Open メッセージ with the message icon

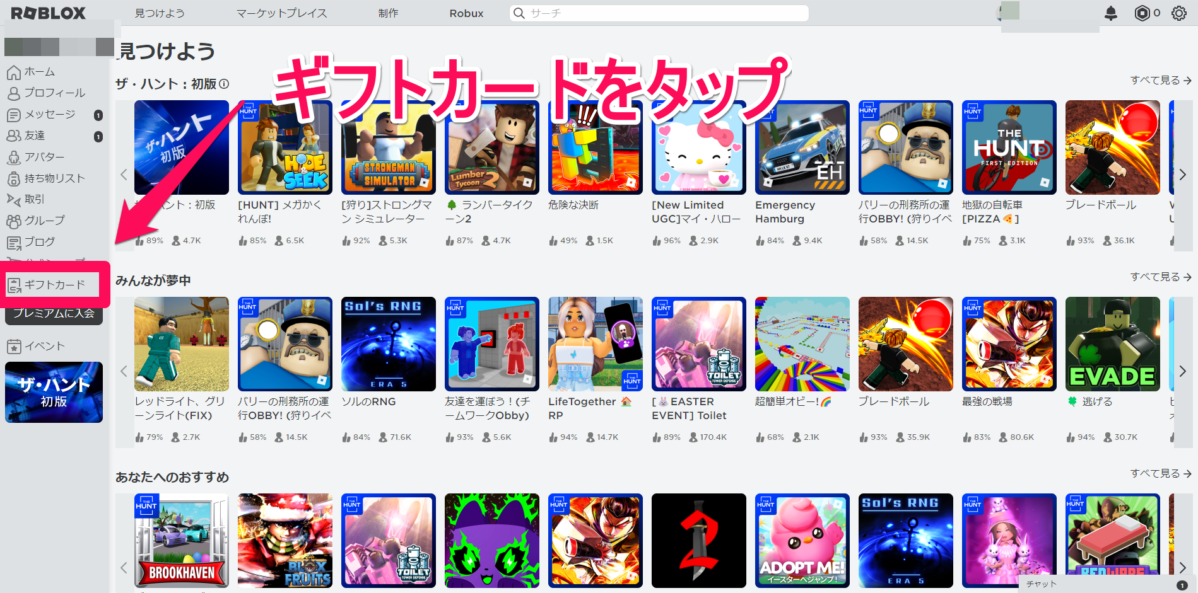14,115
